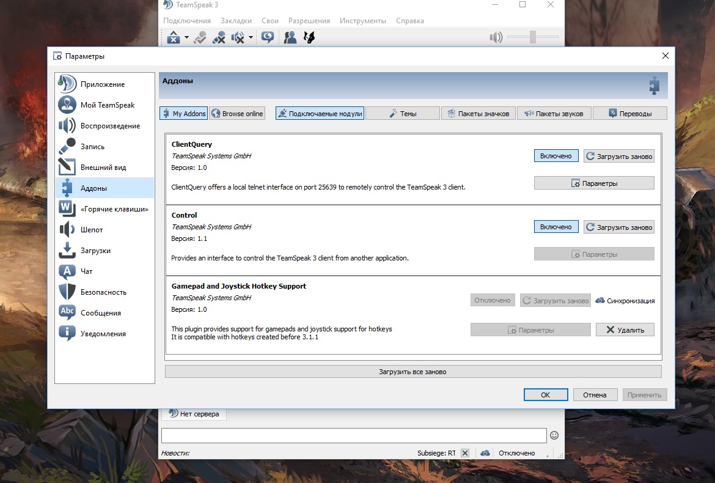Select the Пакеты значков tab

pos(479,114)
